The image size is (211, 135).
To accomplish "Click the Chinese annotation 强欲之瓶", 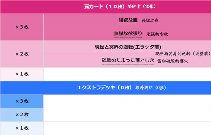I will coord(150,21).
